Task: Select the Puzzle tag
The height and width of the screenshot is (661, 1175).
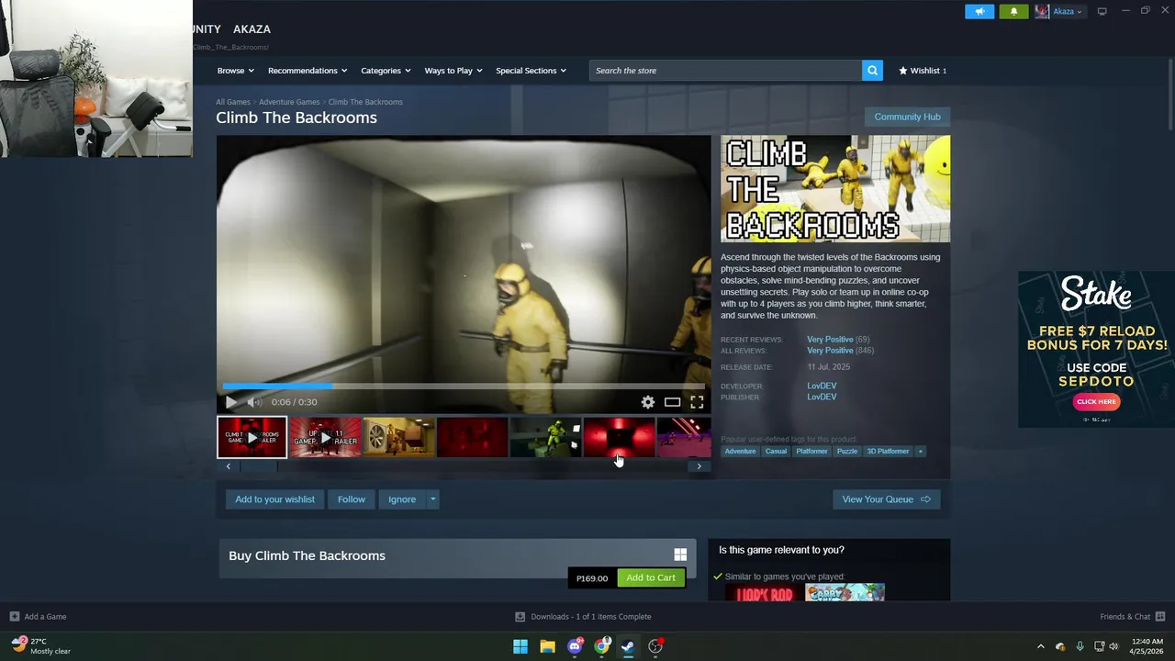Action: click(847, 452)
